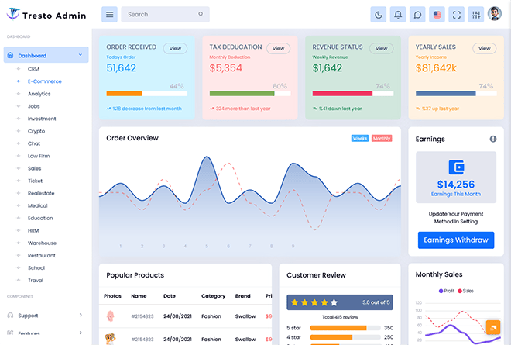Click the orange floating action button
Screen dimensions: 511x345
(492, 327)
